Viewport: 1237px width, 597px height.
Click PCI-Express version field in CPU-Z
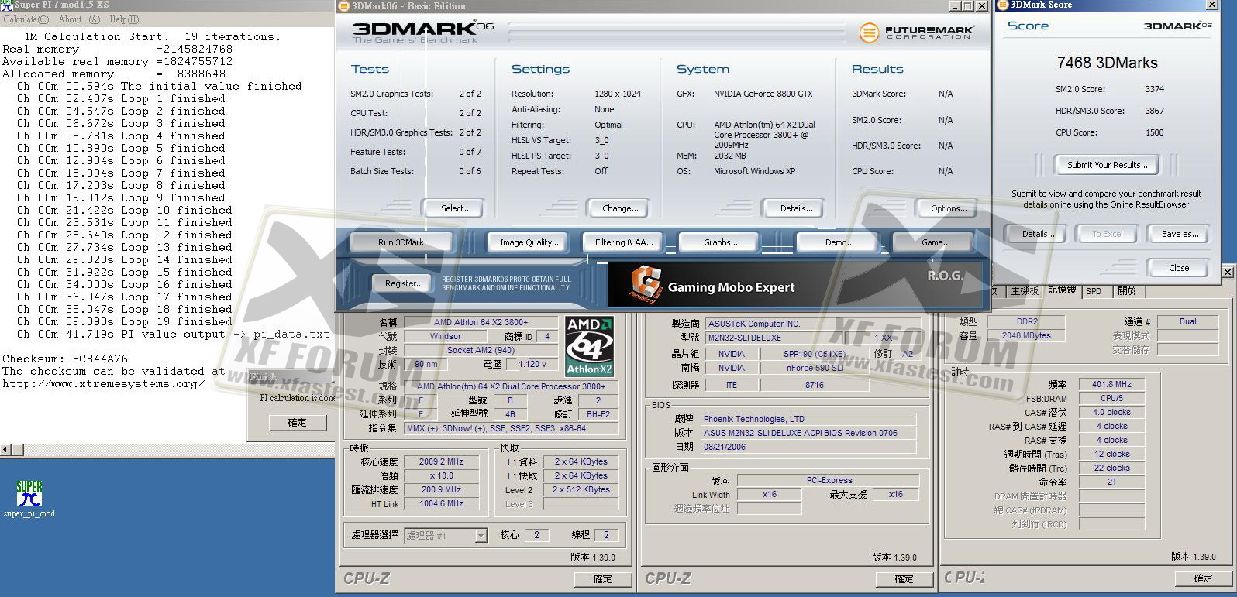pos(829,481)
